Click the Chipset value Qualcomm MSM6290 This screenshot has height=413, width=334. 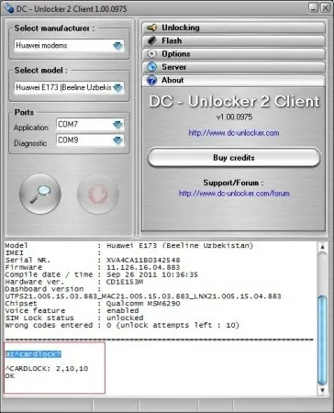(143, 304)
